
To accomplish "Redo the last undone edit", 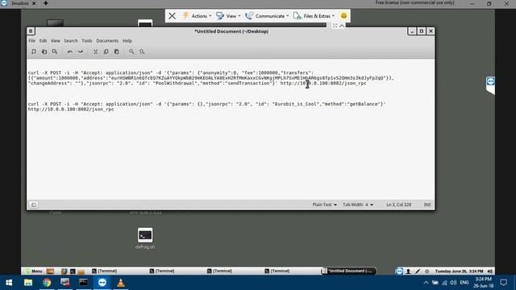I will (81, 52).
